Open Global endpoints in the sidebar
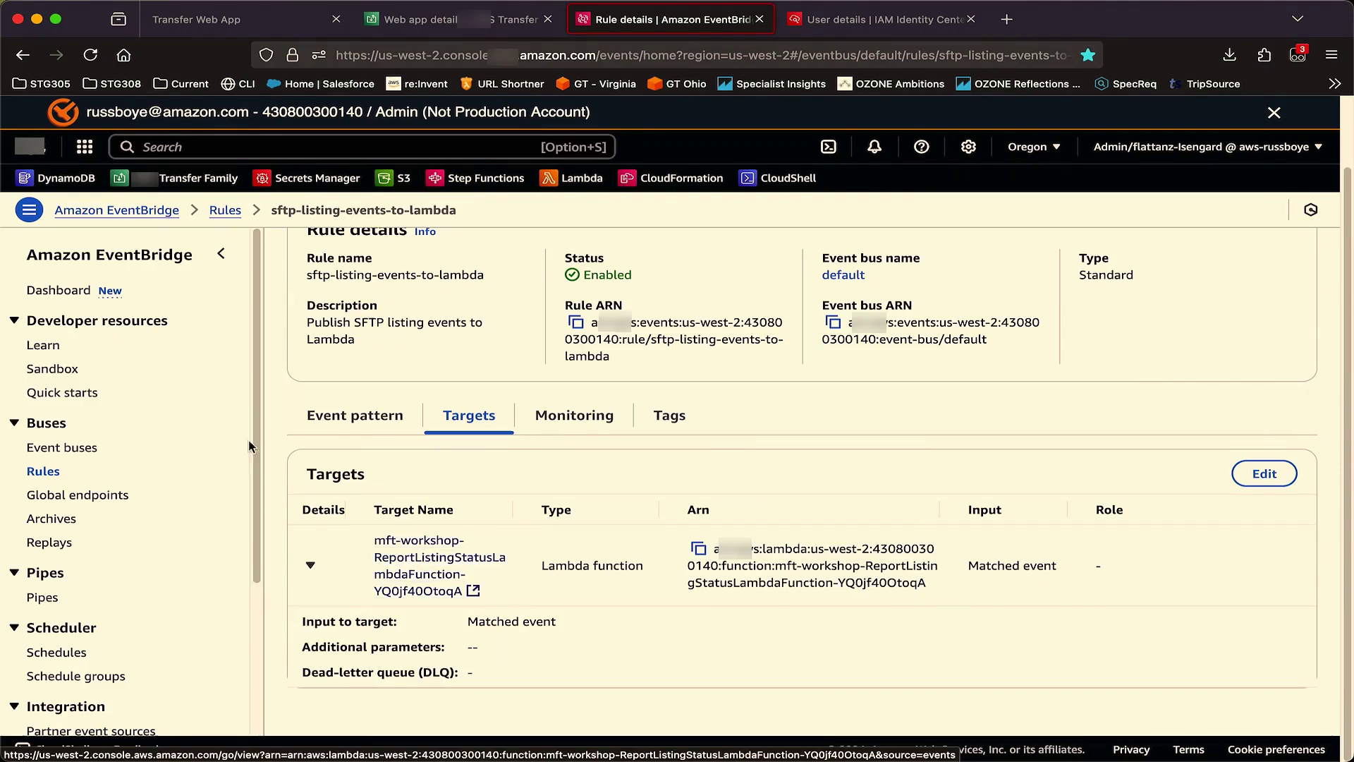Screen dimensions: 1354x762 [78, 495]
